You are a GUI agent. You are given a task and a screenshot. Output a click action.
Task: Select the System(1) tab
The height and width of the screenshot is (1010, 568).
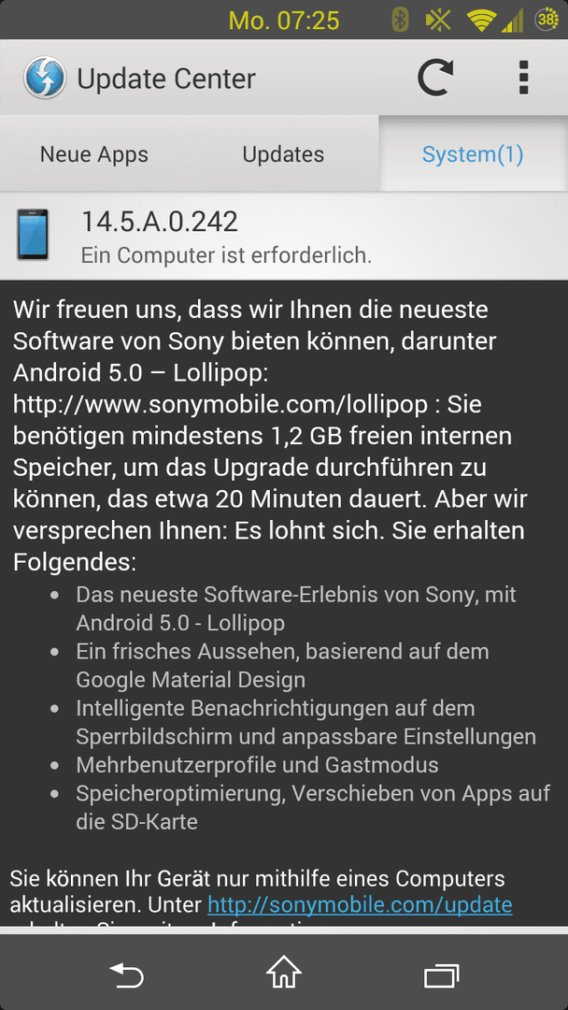[473, 154]
